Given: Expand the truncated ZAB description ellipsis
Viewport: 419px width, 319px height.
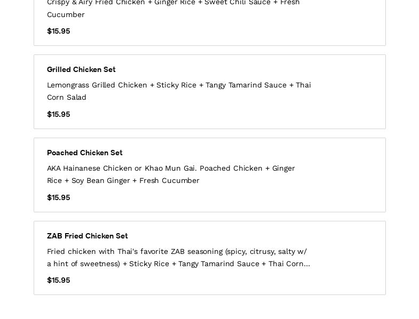Looking at the screenshot, I should point(307,264).
